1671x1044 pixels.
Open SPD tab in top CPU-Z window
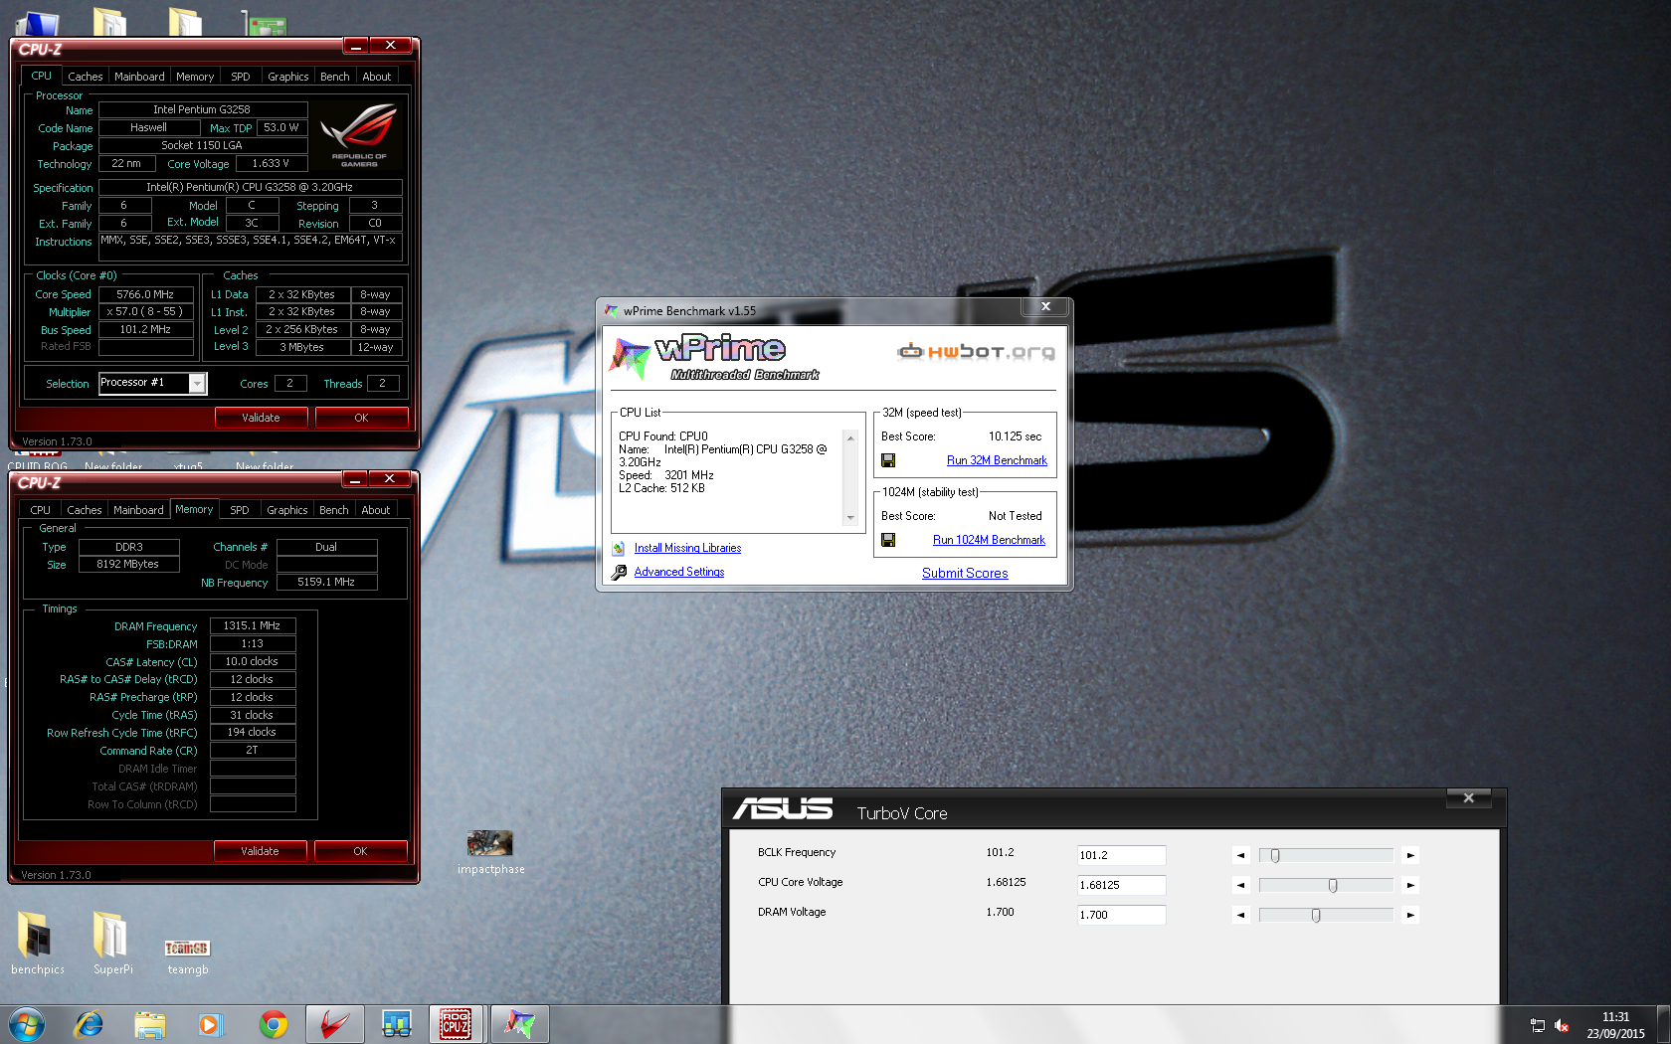pyautogui.click(x=241, y=77)
